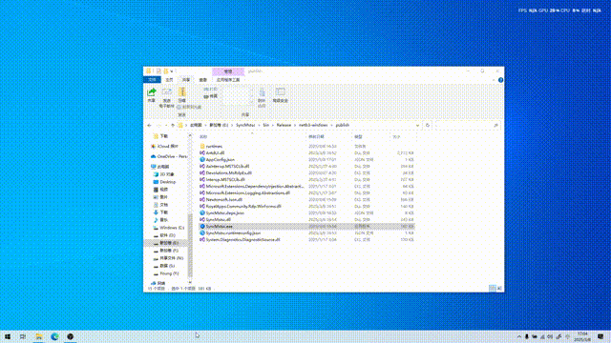Select Microsoft.Extensions.Logging.Abstractions.dll
The image size is (611, 343).
coord(248,192)
